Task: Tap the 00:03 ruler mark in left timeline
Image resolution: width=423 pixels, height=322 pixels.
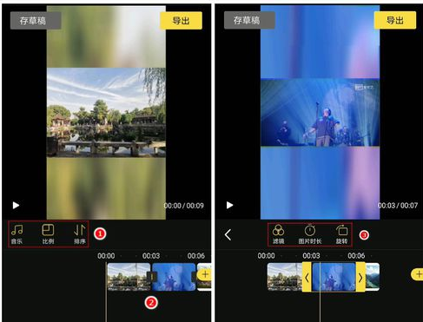Action: point(151,256)
